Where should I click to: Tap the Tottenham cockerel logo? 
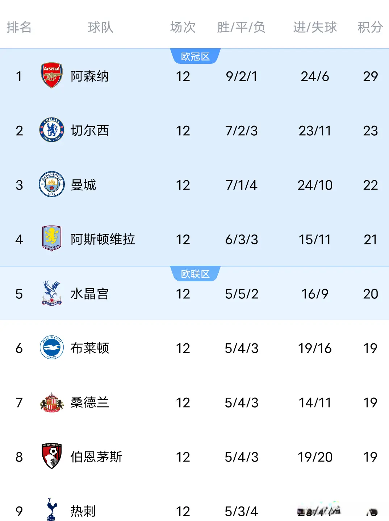pos(52,510)
